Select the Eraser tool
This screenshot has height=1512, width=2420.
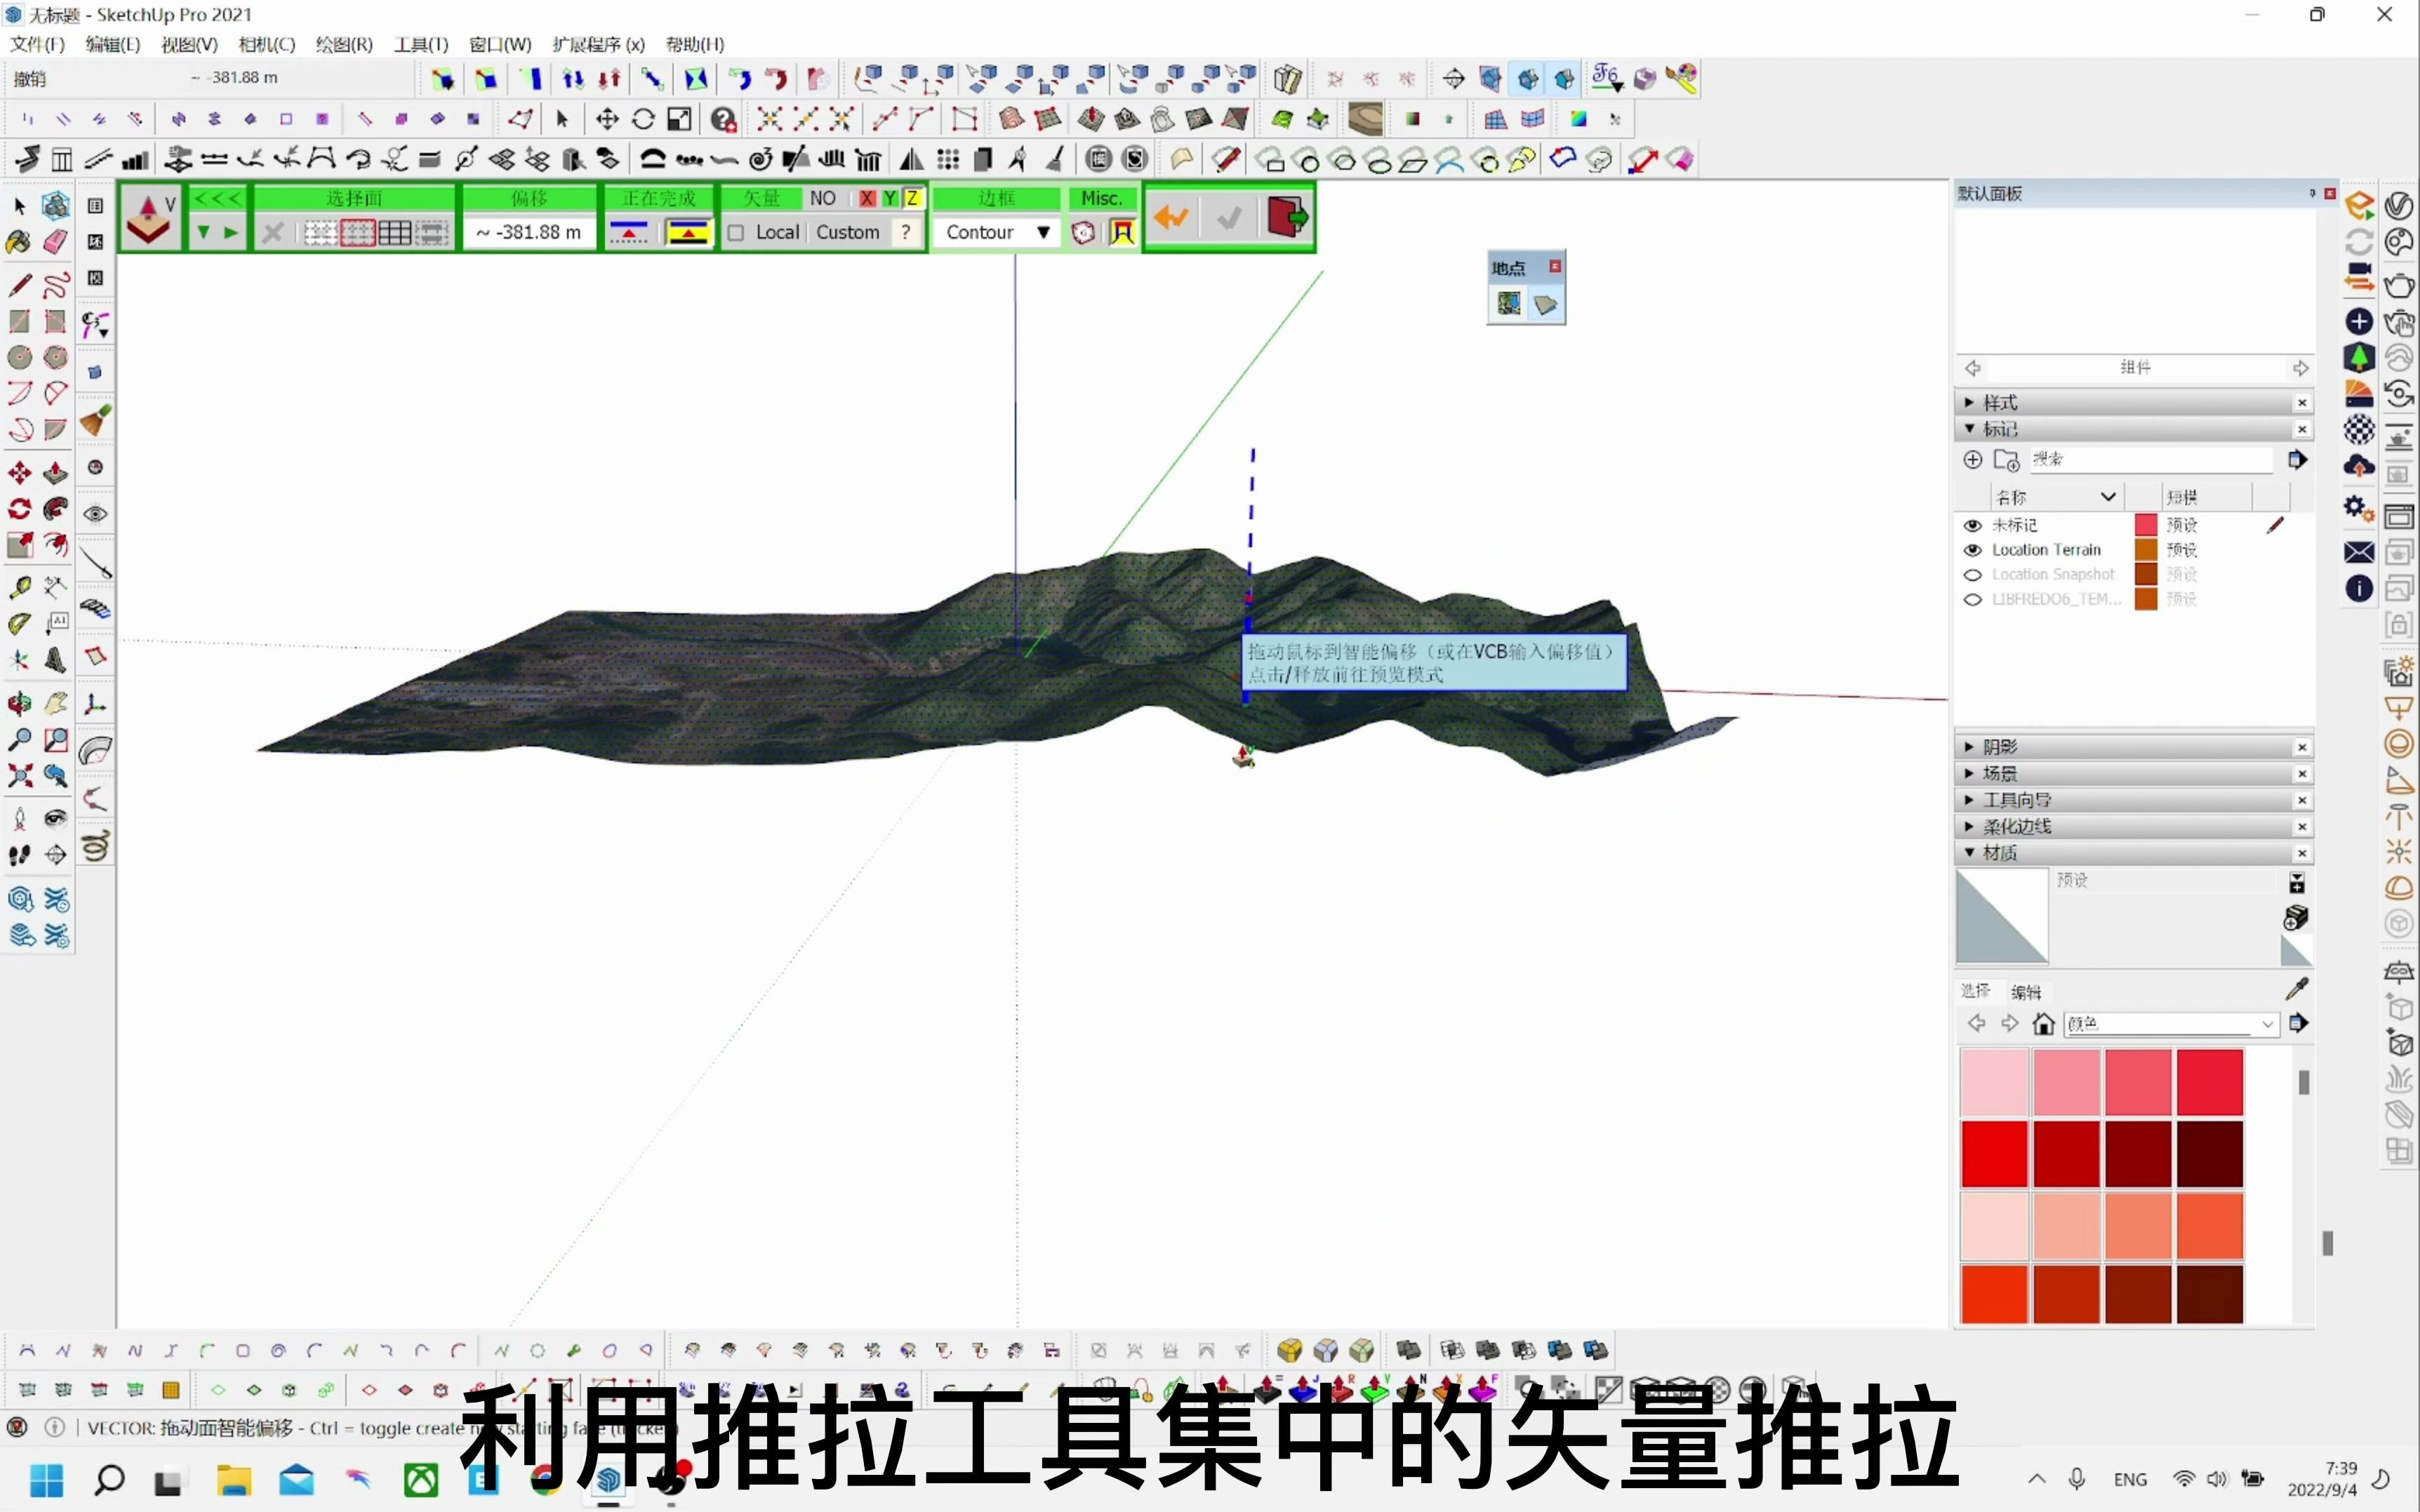click(x=54, y=243)
